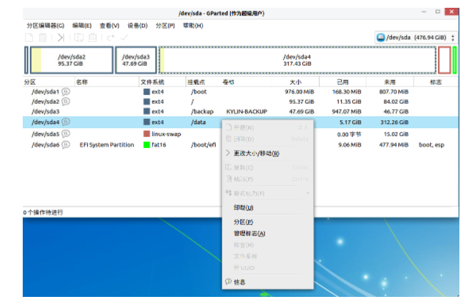Click the 'boot, esp' flags cell
Viewport: 475px width, 306px height.
pyautogui.click(x=431, y=145)
